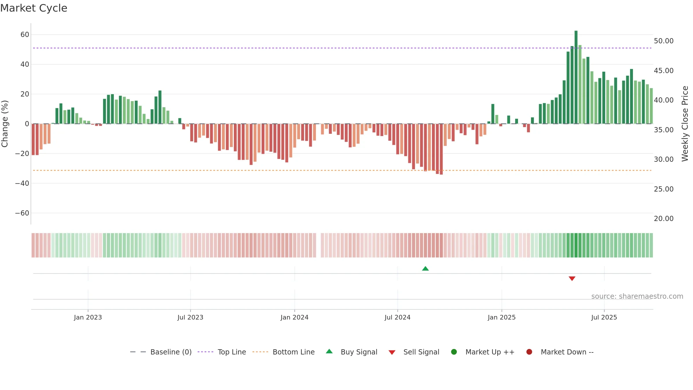Image resolution: width=693 pixels, height=390 pixels.
Task: Click the green Buy Signal triangle marker on the chart
Action: (x=425, y=268)
